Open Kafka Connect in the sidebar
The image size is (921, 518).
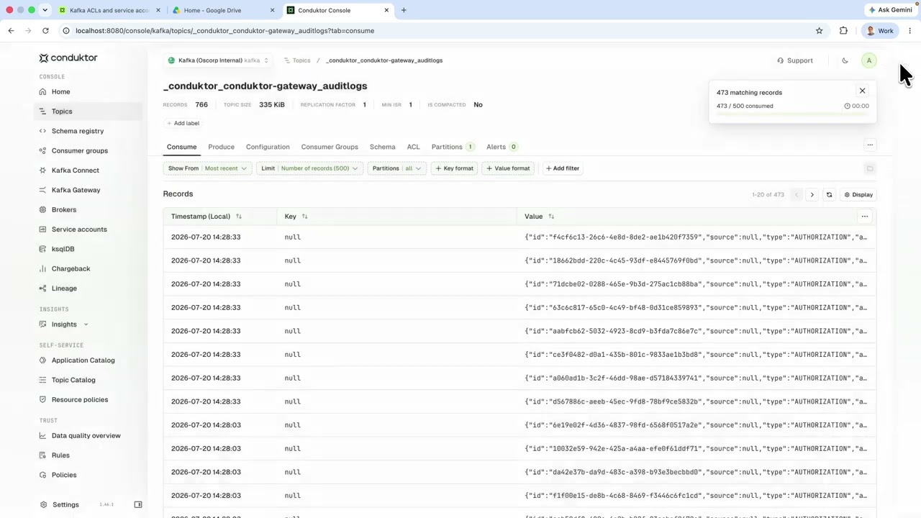pos(75,171)
